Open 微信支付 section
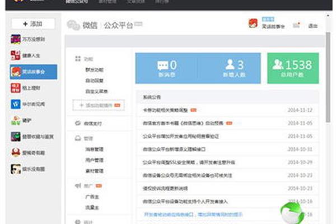 [93, 123]
